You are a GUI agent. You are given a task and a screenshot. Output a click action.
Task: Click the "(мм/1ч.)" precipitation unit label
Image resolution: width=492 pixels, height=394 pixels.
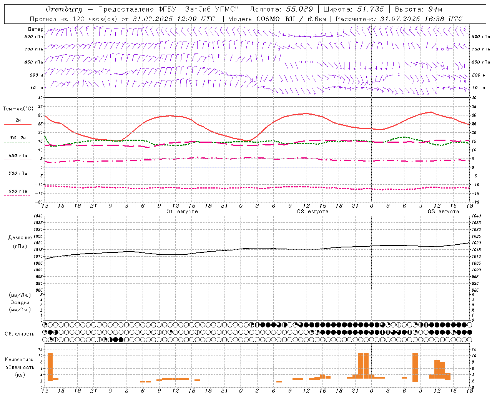pyautogui.click(x=20, y=310)
